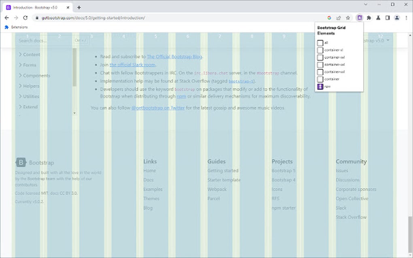Click the share page icon
The image size is (413, 258).
[338, 18]
